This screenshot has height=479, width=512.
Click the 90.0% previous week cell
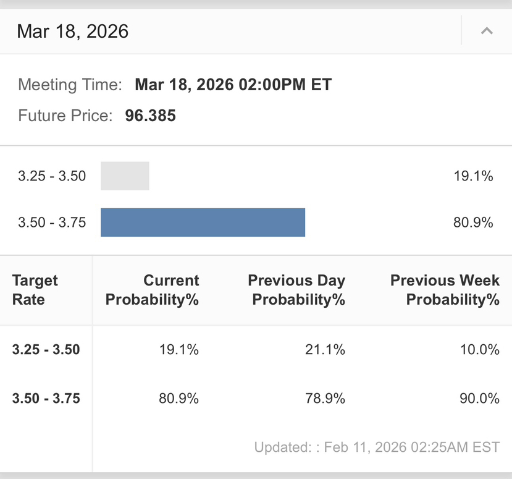[x=479, y=399]
